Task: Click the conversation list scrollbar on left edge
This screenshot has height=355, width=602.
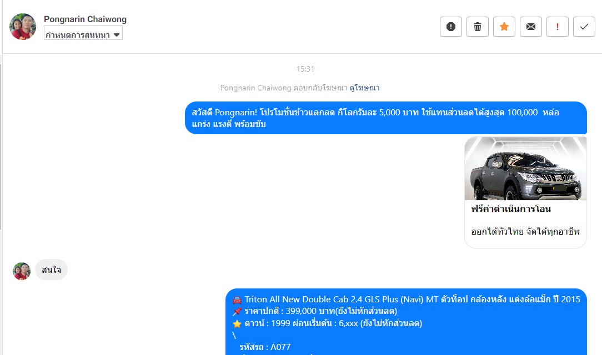Action: point(1,147)
